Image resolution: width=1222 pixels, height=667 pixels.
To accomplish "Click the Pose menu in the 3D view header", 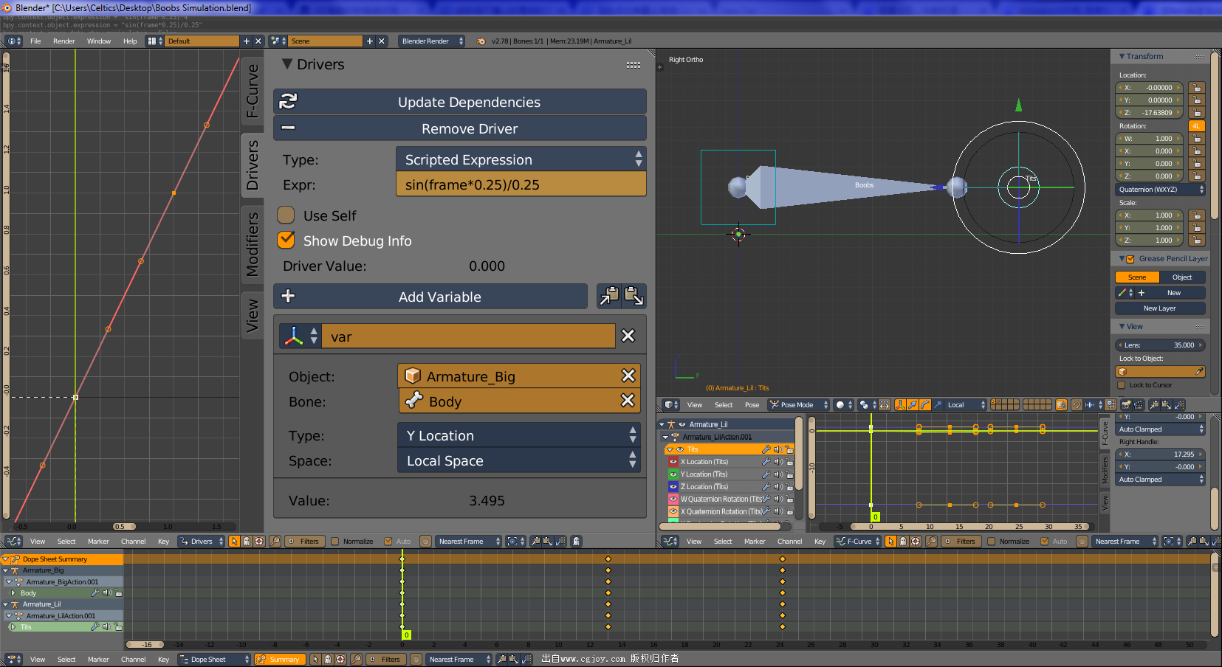I will [752, 404].
